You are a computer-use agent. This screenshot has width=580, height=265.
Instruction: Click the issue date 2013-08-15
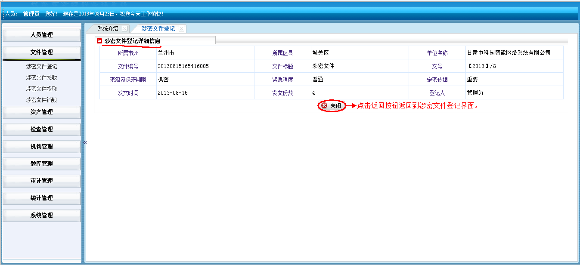click(173, 93)
